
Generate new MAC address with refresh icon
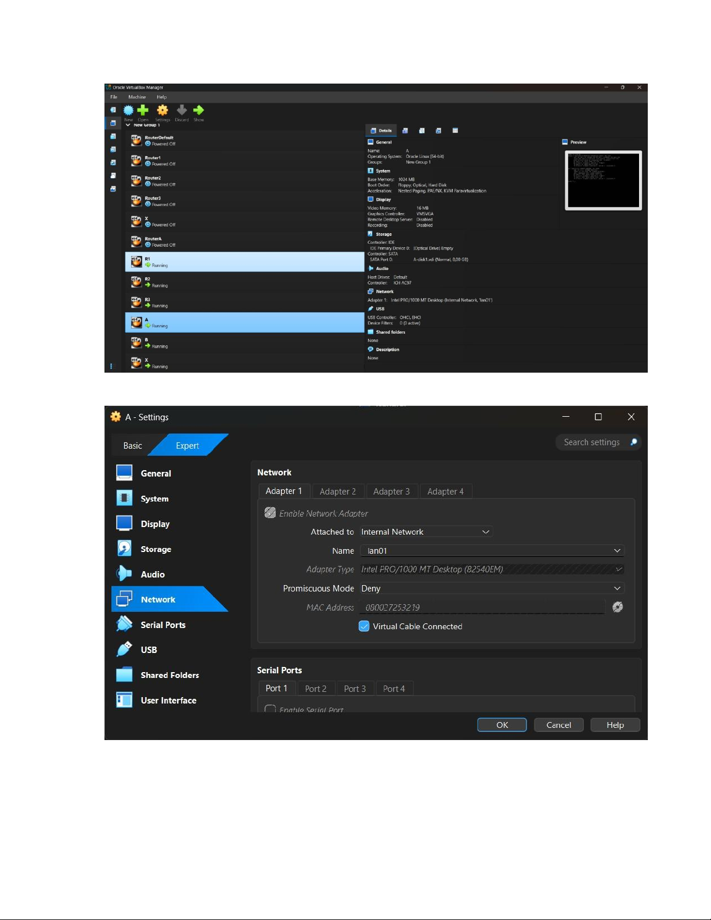point(618,607)
